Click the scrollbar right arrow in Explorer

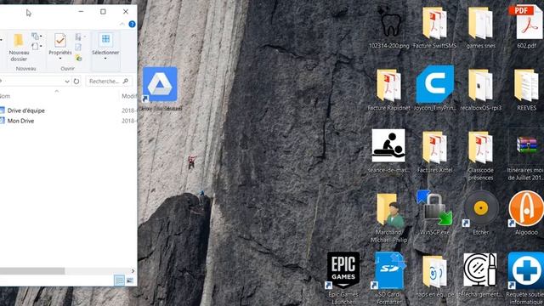(x=133, y=271)
